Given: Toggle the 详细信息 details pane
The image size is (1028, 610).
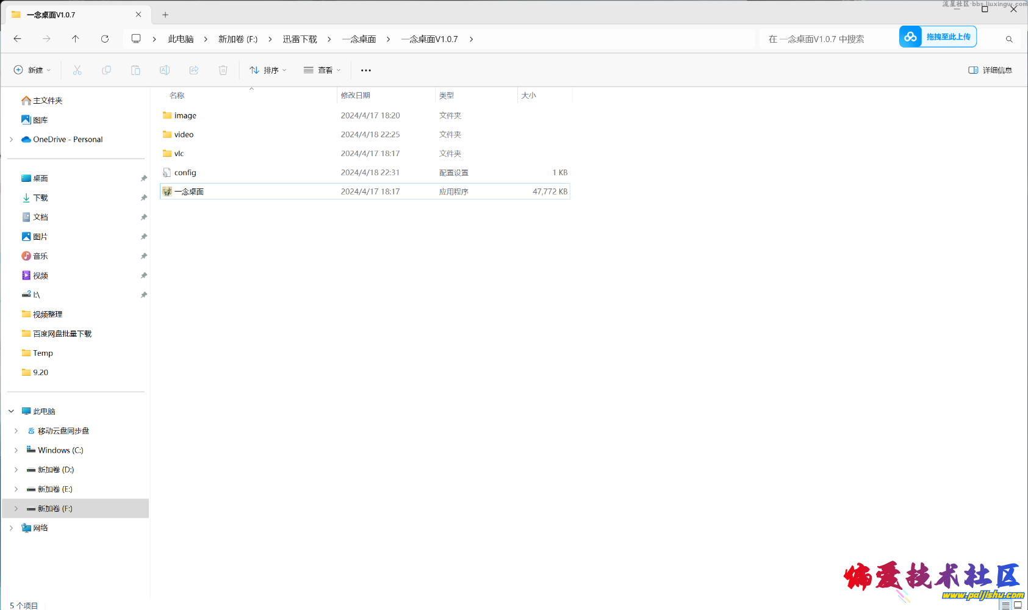Looking at the screenshot, I should pos(990,70).
